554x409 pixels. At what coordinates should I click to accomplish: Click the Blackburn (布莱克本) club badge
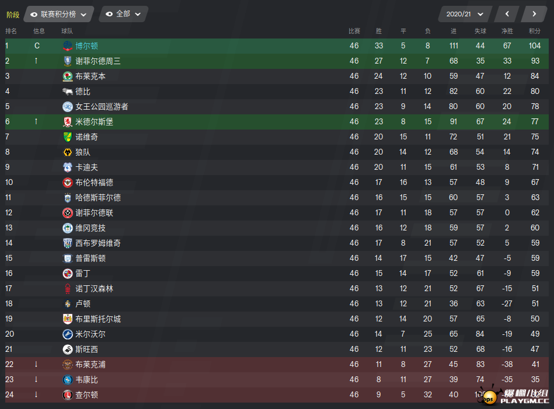tap(68, 76)
